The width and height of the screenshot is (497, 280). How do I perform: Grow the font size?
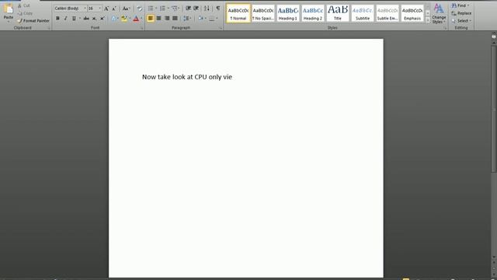point(106,9)
